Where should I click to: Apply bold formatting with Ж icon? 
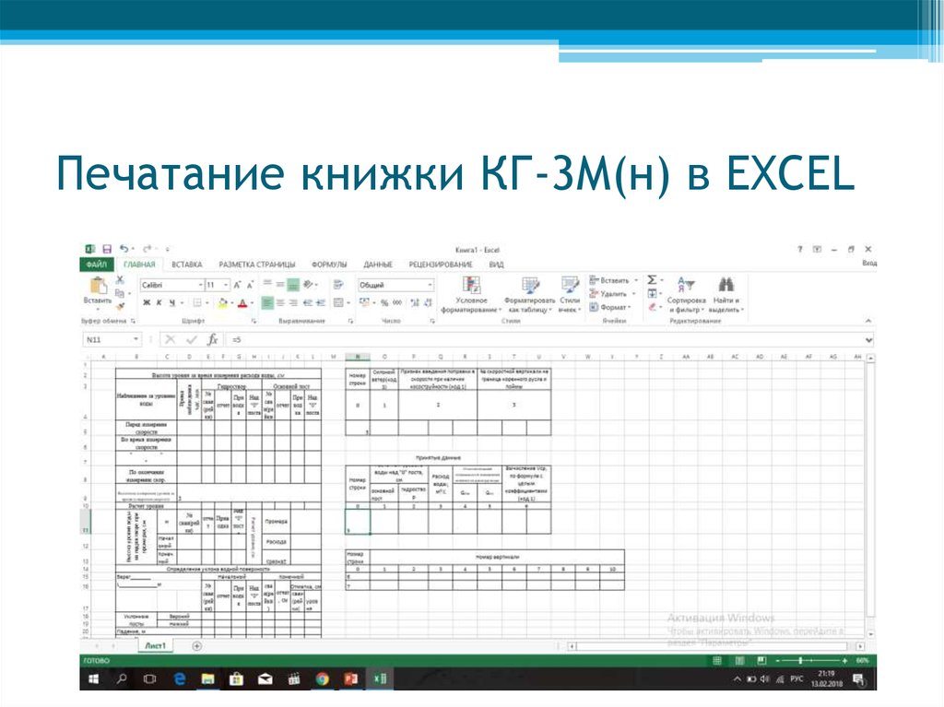click(x=147, y=302)
